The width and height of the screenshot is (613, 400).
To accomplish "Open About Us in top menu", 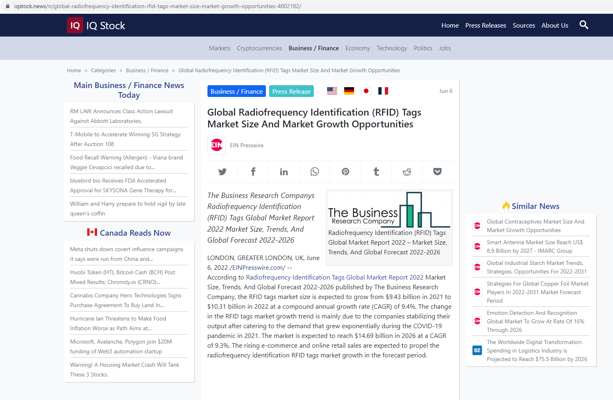I will 555,25.
